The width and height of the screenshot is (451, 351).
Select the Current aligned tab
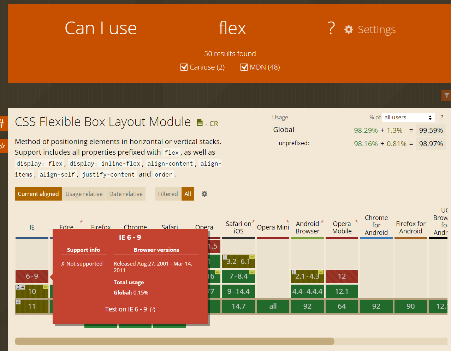coord(38,194)
